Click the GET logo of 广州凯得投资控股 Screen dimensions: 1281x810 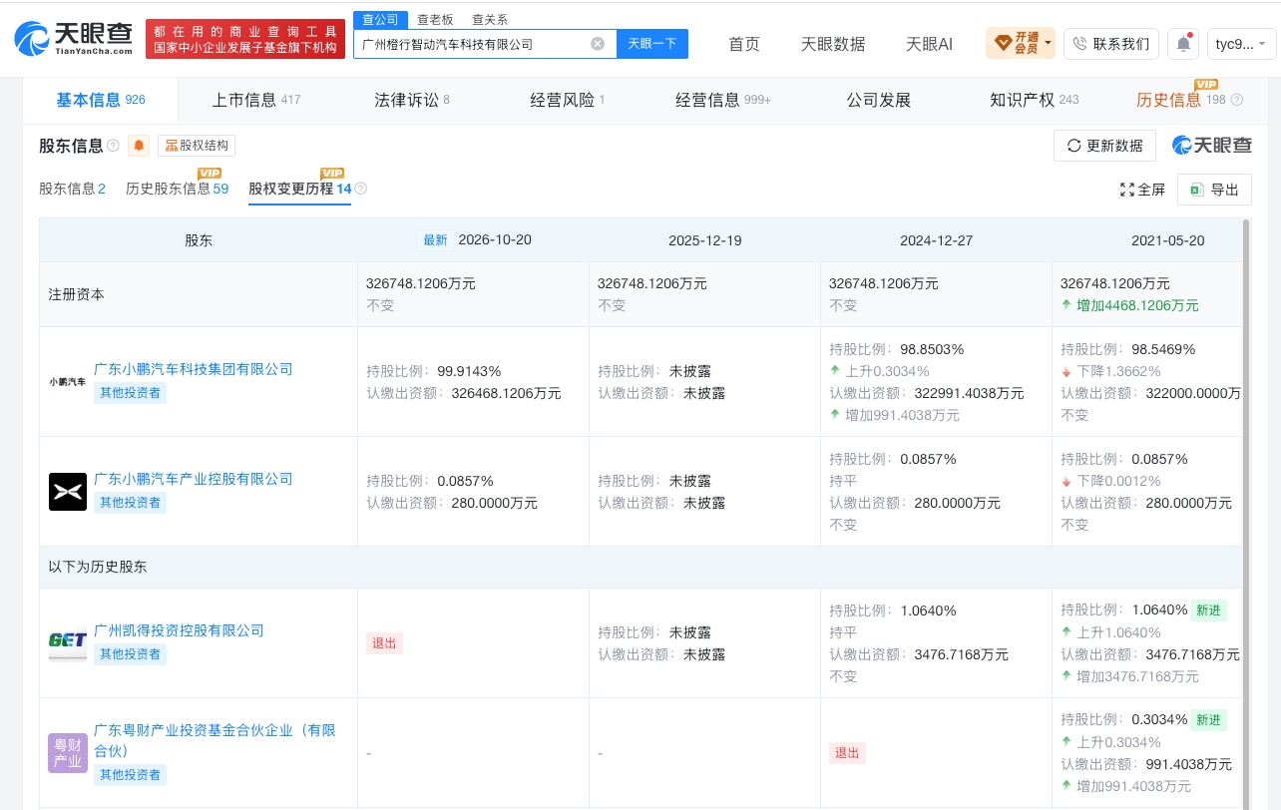[x=68, y=642]
